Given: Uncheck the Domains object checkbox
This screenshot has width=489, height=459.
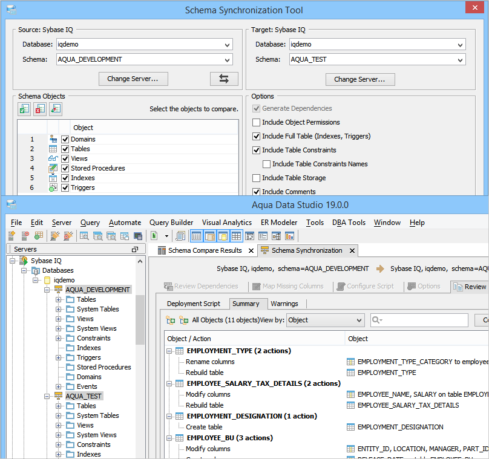Looking at the screenshot, I should [x=65, y=139].
